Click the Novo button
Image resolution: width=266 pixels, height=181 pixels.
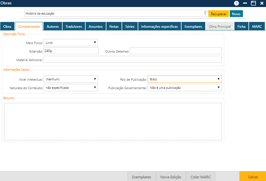click(x=236, y=14)
